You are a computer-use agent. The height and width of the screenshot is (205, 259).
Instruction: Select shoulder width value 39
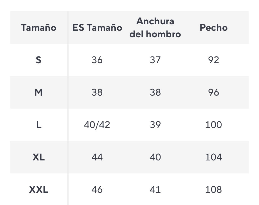(155, 125)
